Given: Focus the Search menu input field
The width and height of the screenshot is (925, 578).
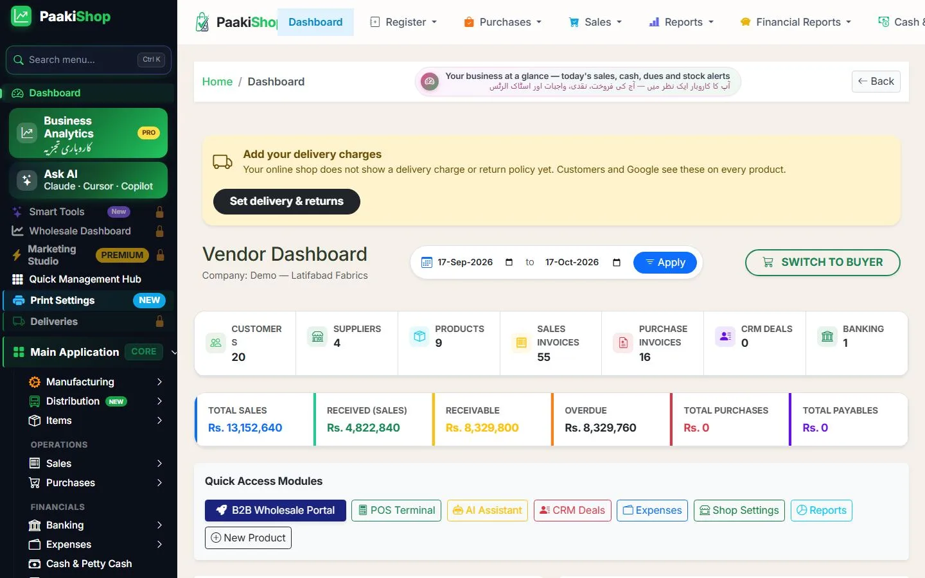Looking at the screenshot, I should point(89,60).
